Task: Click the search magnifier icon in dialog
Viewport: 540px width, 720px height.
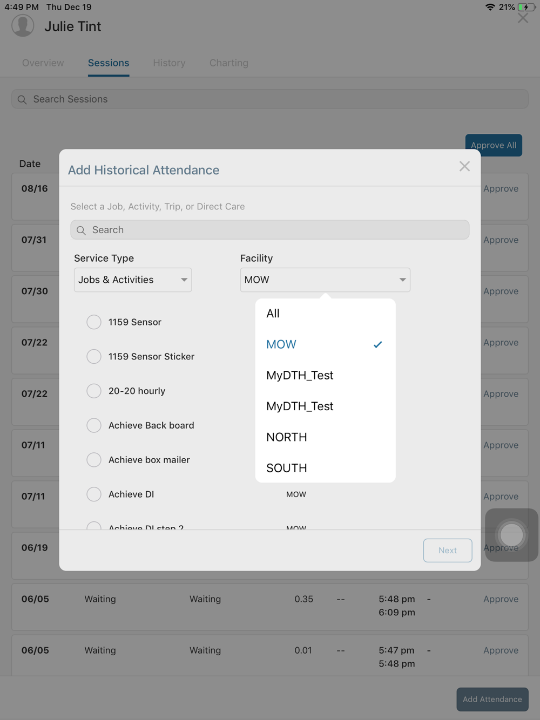Action: click(81, 230)
